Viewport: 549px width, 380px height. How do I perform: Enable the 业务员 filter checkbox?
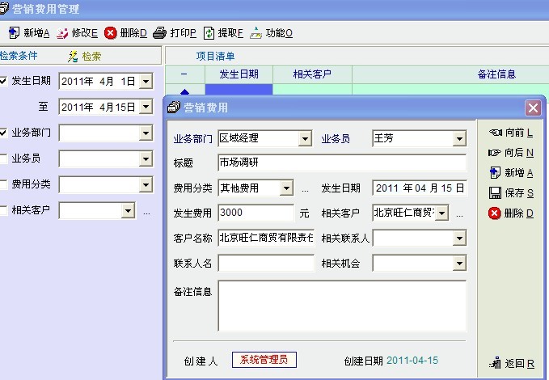click(4, 158)
